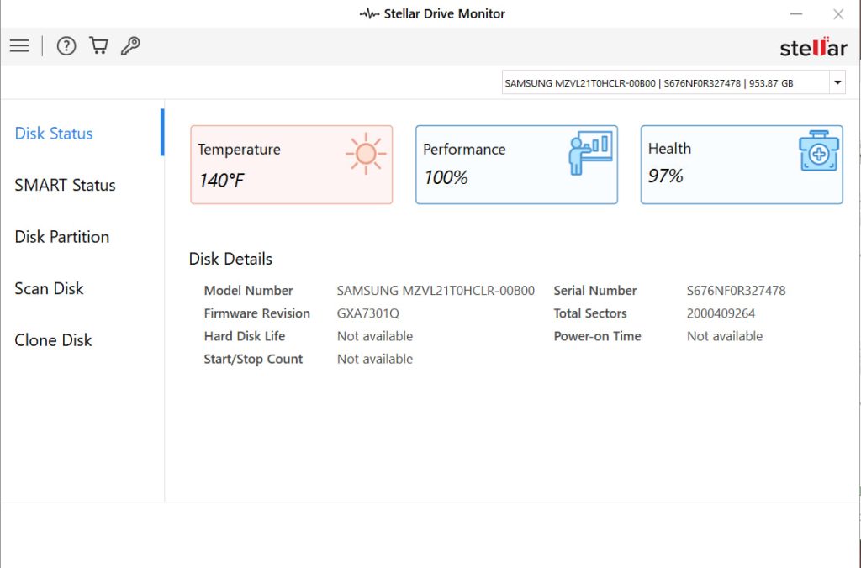Open the hamburger menu
The width and height of the screenshot is (861, 568).
point(19,45)
